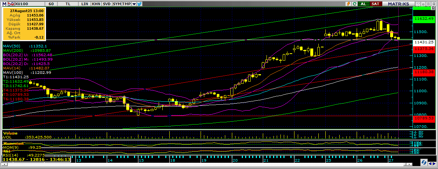This screenshot has width=438, height=169.
Task: Toggle the SVD option in toolbar
Action: click(106, 4)
